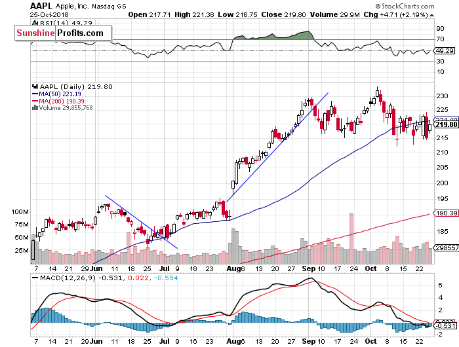The width and height of the screenshot is (459, 347).
Task: Click the 'Nasdaq GS' exchange label
Action: click(109, 6)
